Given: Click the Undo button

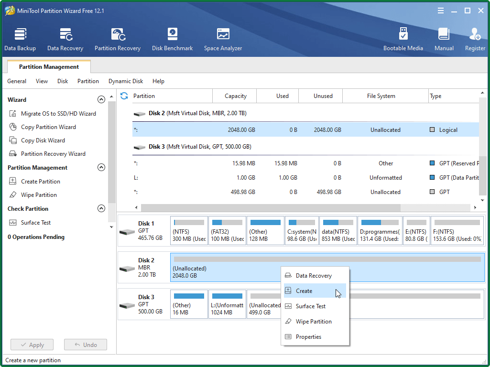Looking at the screenshot, I should [85, 345].
